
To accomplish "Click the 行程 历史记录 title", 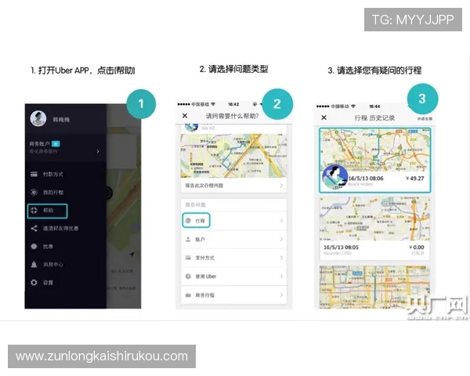I will pyautogui.click(x=374, y=117).
